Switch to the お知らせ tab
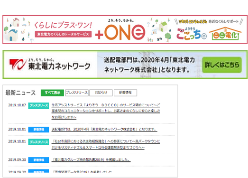Viewport: 248px width, 178px height. click(x=101, y=93)
